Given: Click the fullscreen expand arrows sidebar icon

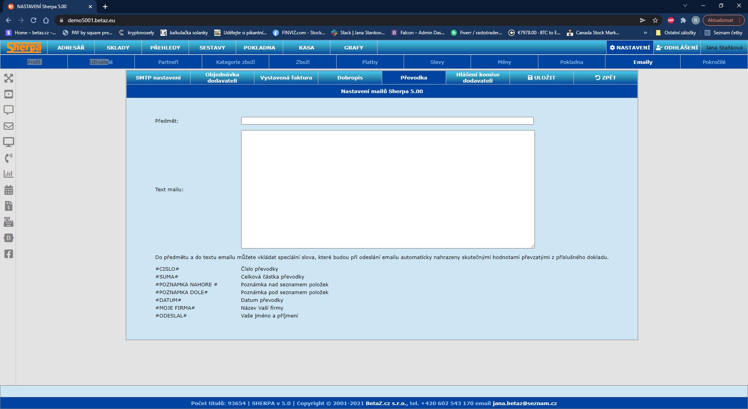Looking at the screenshot, I should click(x=9, y=78).
